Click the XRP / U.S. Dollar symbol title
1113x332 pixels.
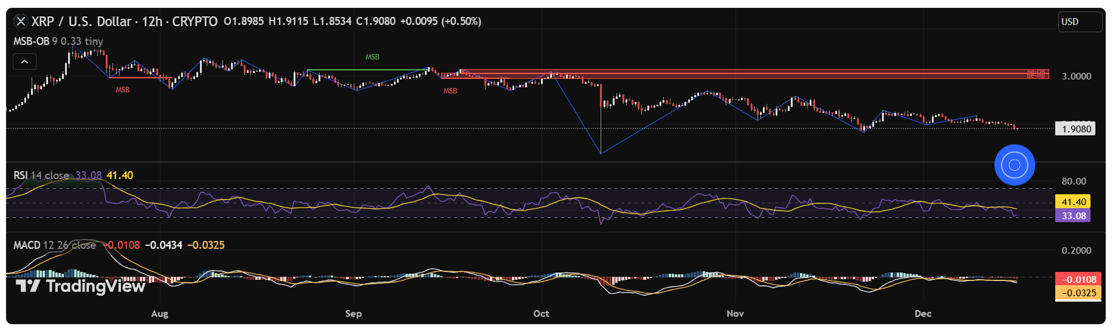pyautogui.click(x=81, y=21)
